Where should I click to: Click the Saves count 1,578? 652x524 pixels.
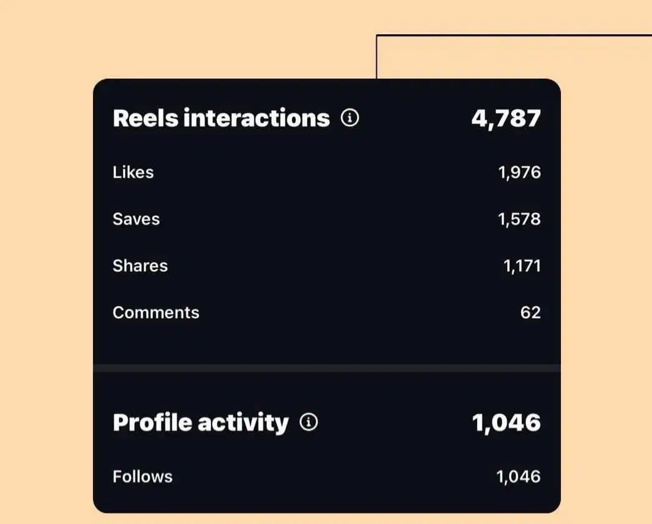pos(519,219)
